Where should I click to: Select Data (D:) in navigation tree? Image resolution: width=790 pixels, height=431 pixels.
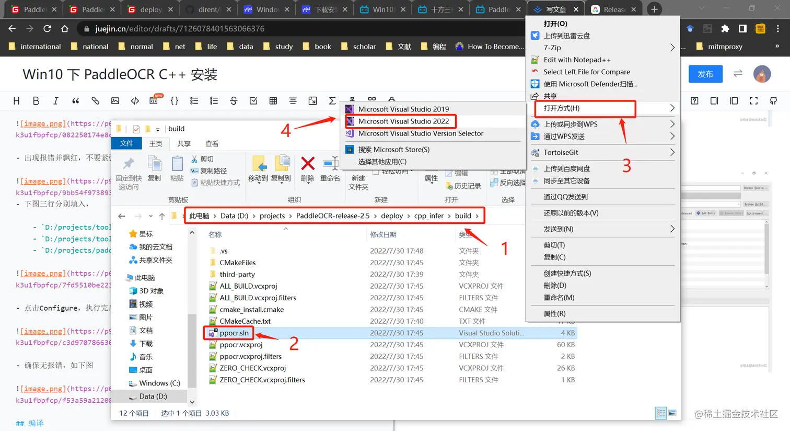click(x=153, y=396)
